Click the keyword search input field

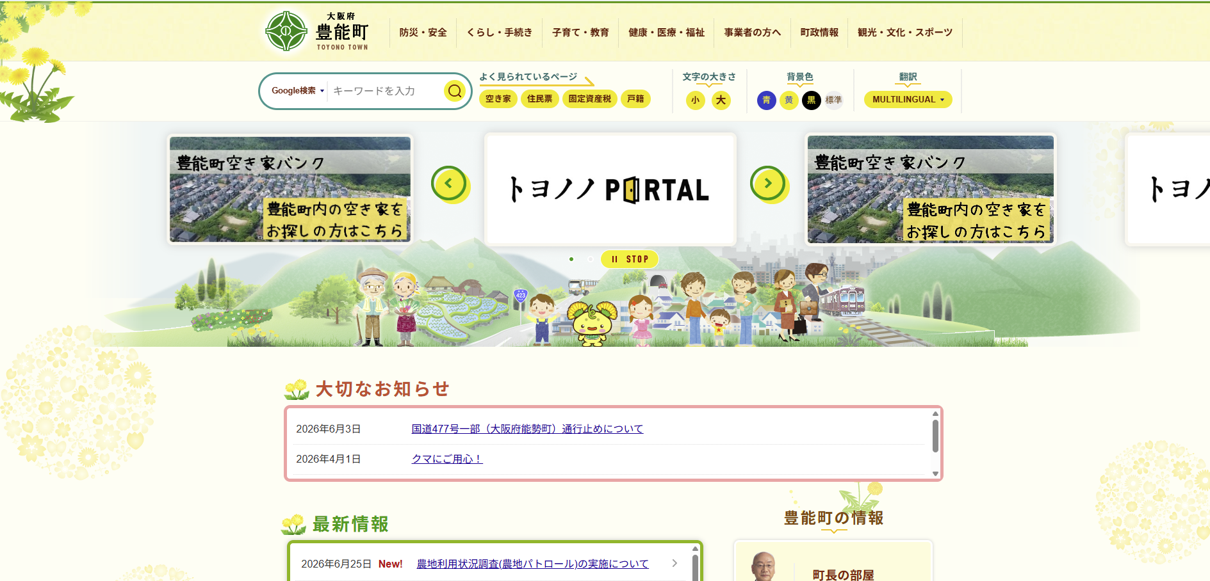coord(386,91)
